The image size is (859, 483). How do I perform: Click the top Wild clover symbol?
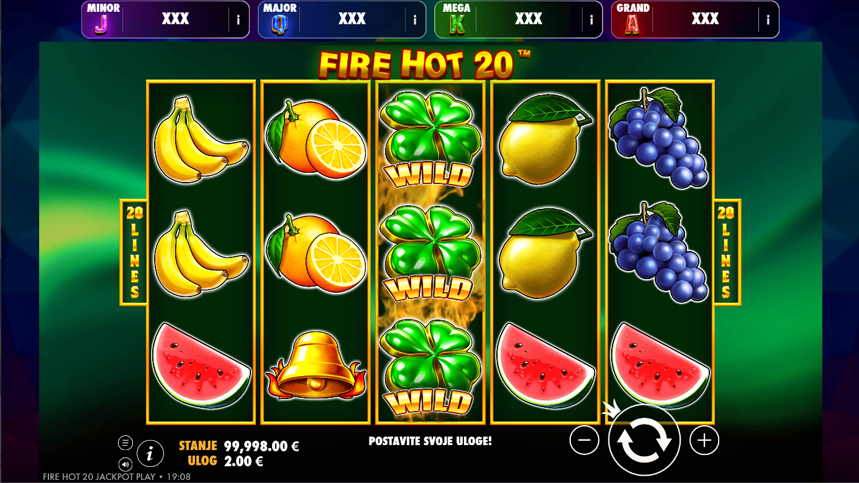(430, 139)
